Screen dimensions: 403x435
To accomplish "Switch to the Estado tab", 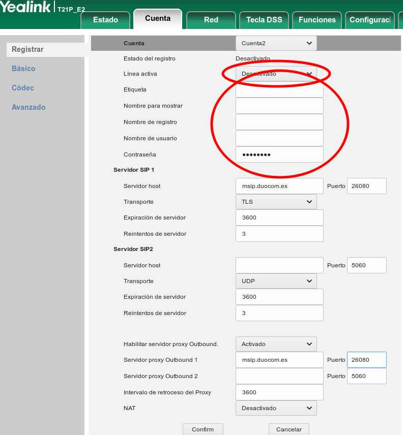I will tap(106, 20).
